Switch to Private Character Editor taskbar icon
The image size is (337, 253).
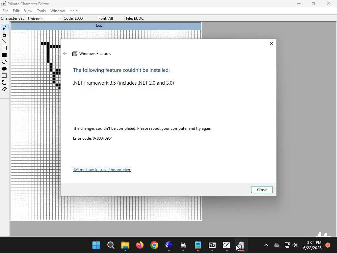pos(226,245)
